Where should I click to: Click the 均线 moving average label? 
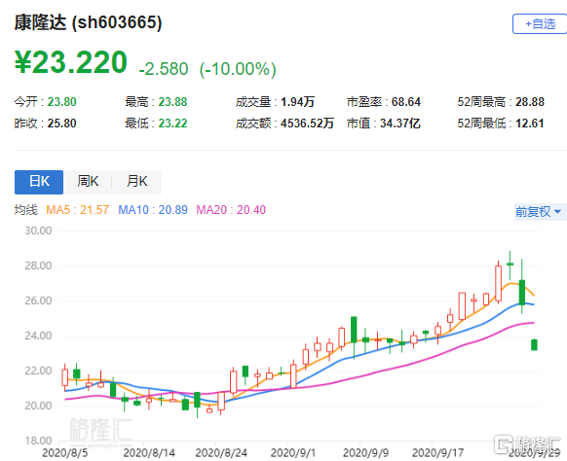(26, 210)
